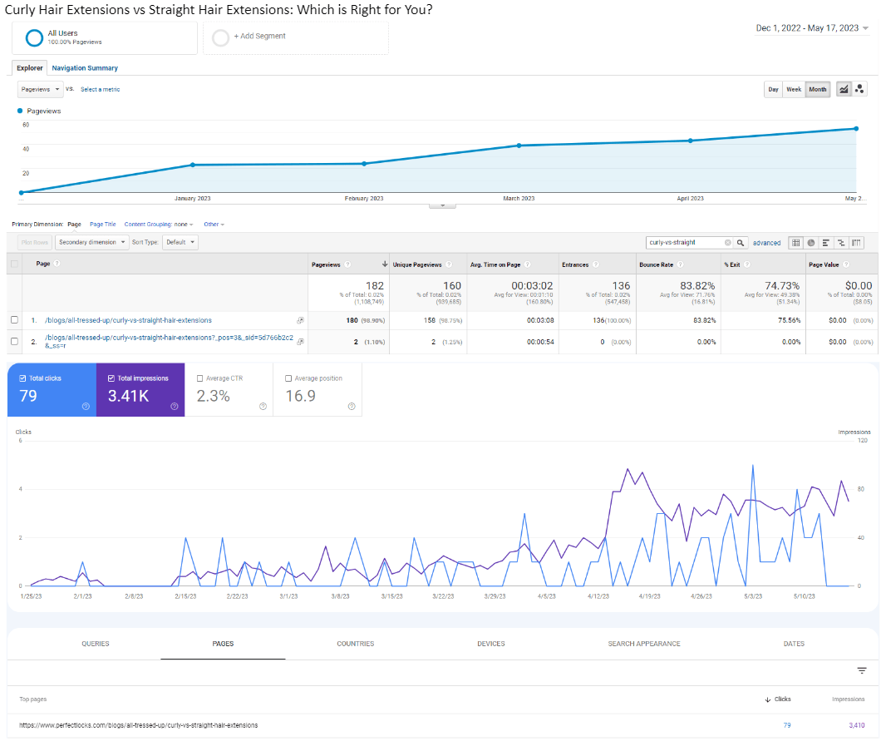Clear the curly-vs-straight search text
The width and height of the screenshot is (881, 741).
tap(728, 243)
